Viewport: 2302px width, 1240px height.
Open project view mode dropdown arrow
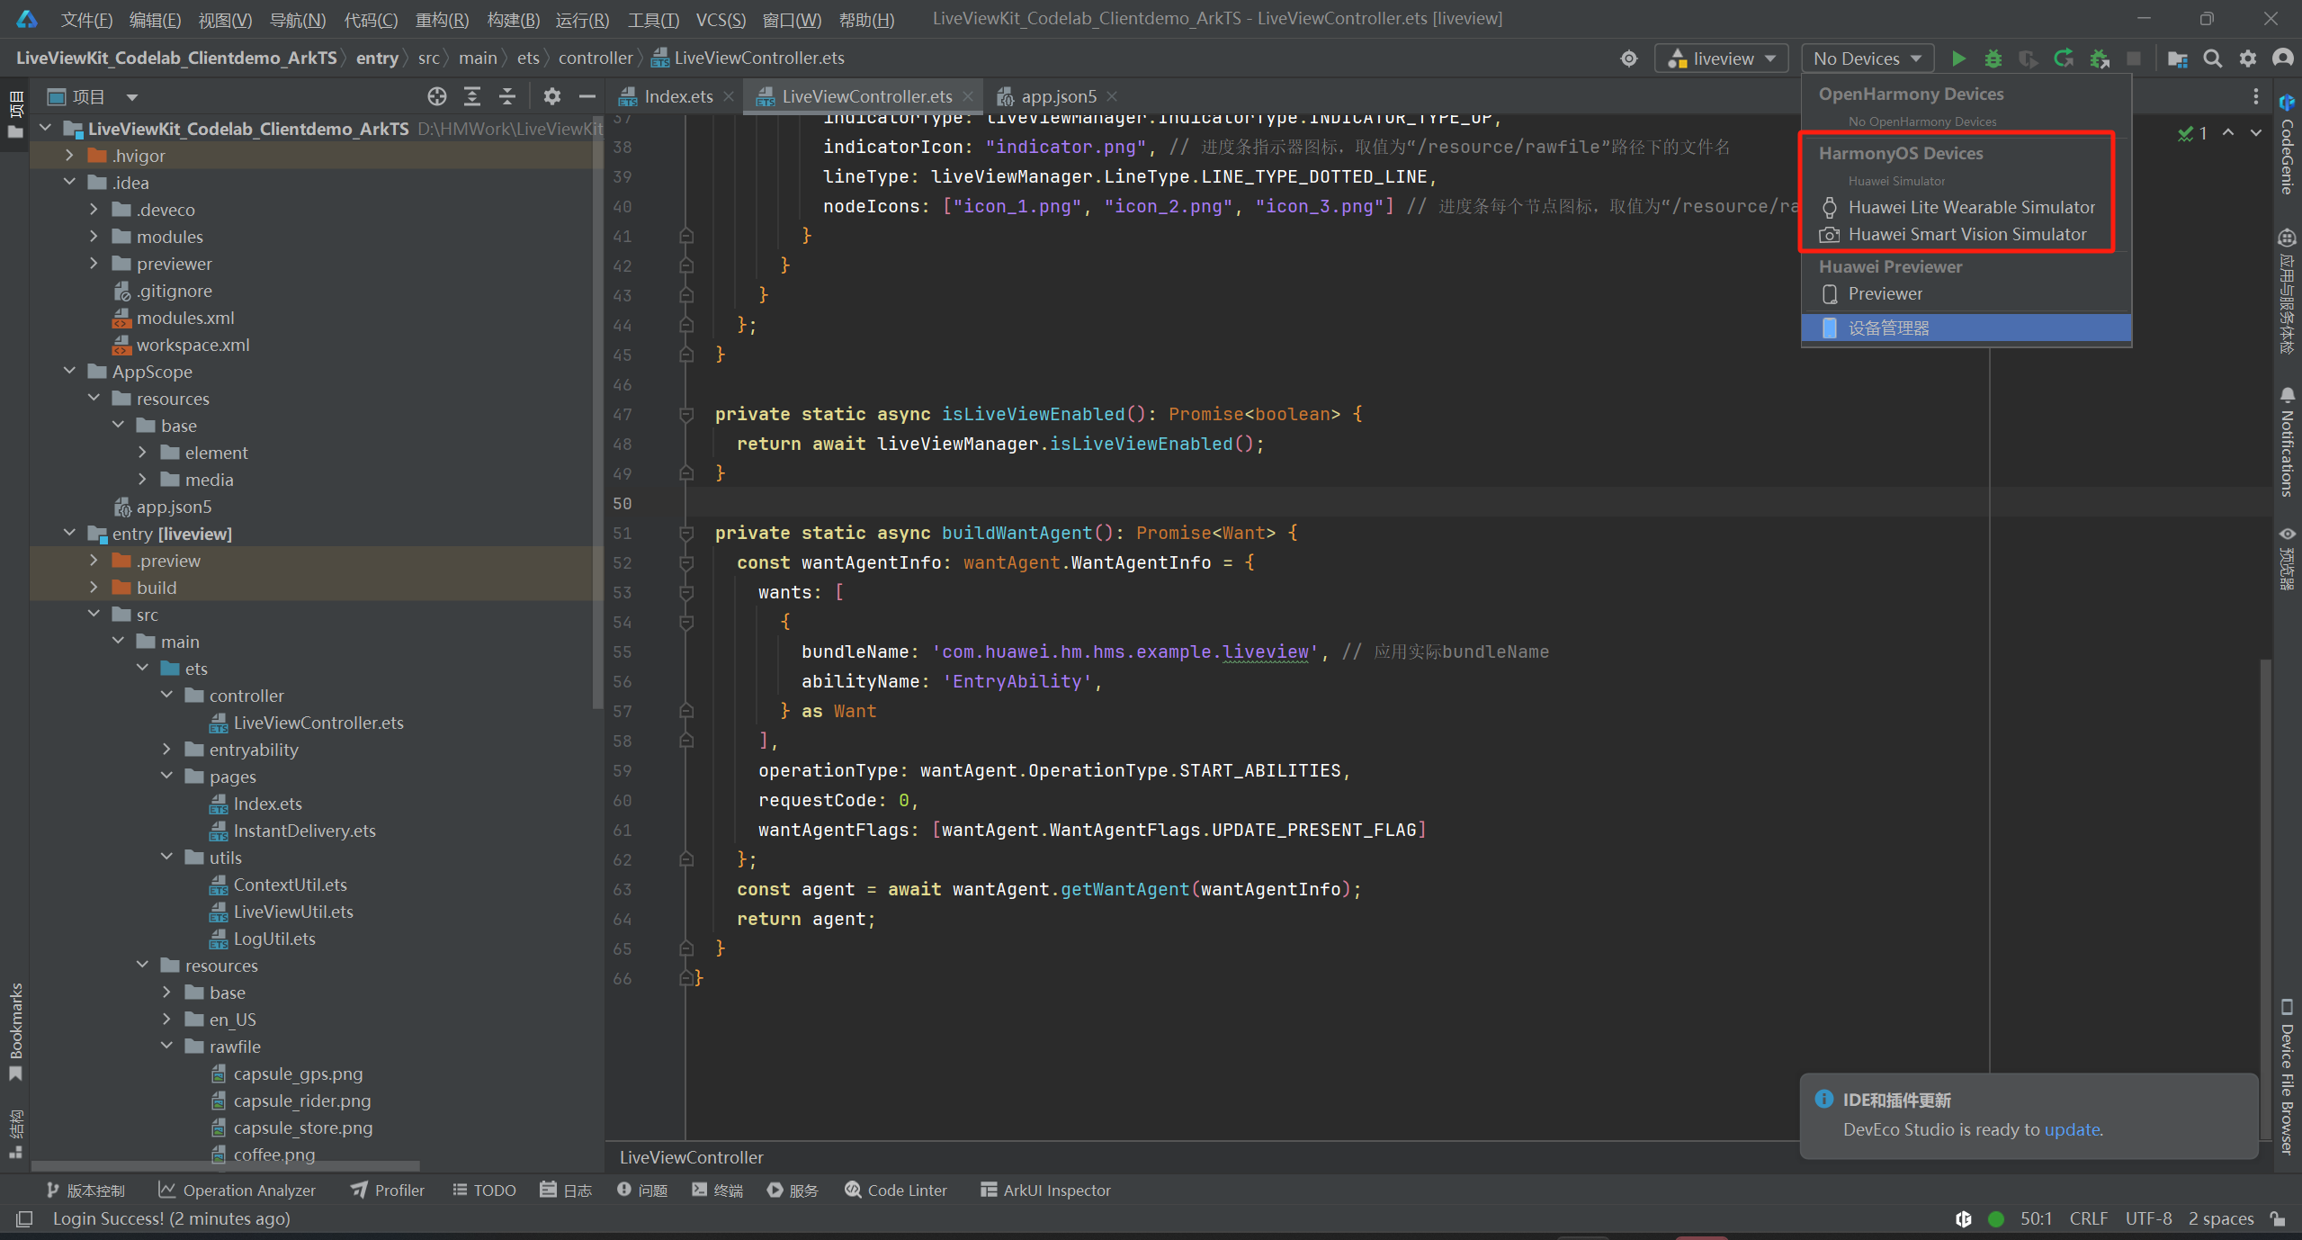tap(132, 96)
